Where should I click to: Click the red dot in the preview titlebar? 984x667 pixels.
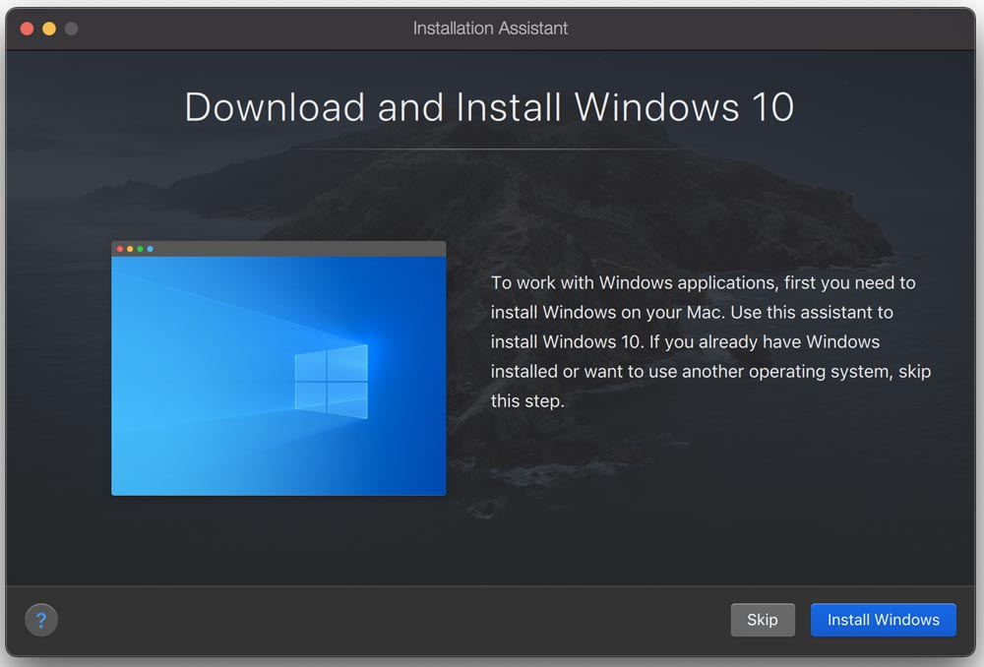pyautogui.click(x=120, y=249)
